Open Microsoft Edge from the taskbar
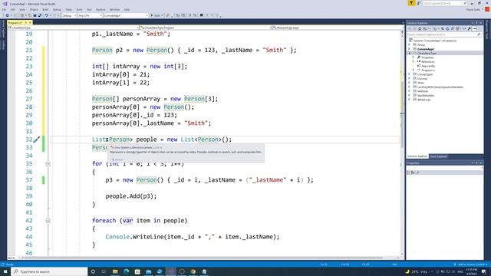 click(x=126, y=271)
